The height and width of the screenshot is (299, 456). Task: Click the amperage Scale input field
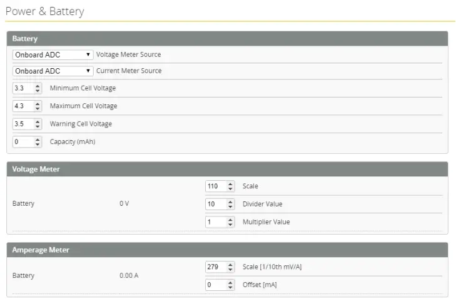tap(215, 267)
